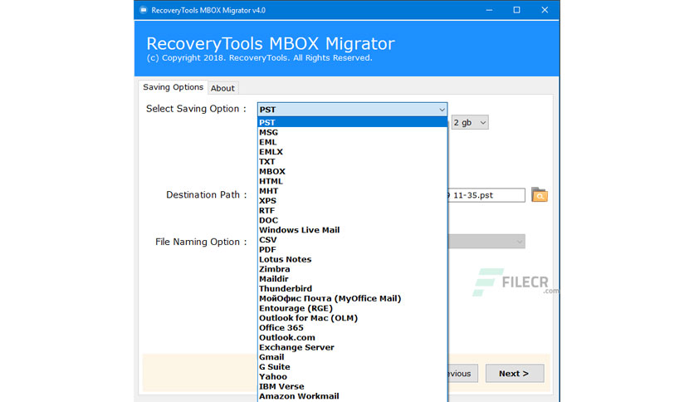Pick Outlook.com saving option
This screenshot has height=402, width=694.
[352, 337]
